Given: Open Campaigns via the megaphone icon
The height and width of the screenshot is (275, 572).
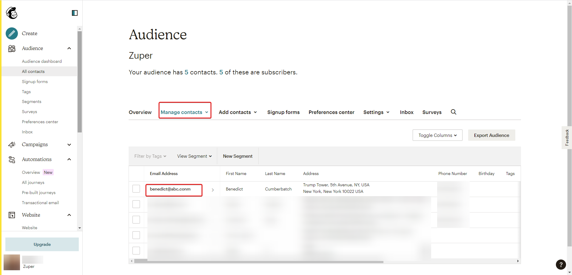Looking at the screenshot, I should click(x=12, y=145).
